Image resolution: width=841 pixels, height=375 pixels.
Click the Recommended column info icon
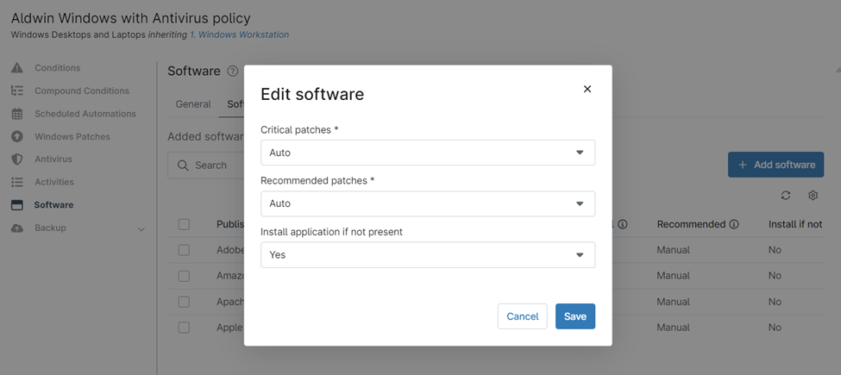click(734, 224)
